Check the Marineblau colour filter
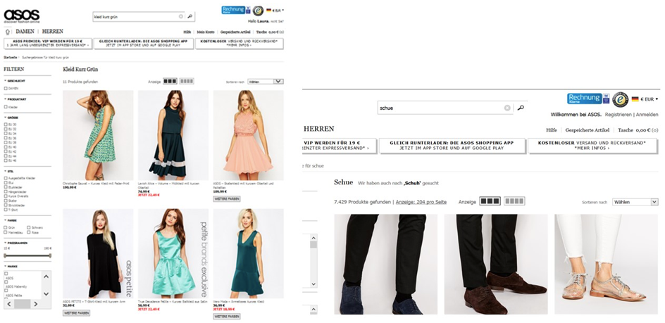The height and width of the screenshot is (323, 665). pos(6,232)
